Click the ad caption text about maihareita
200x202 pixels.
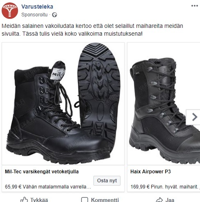(x=92, y=30)
